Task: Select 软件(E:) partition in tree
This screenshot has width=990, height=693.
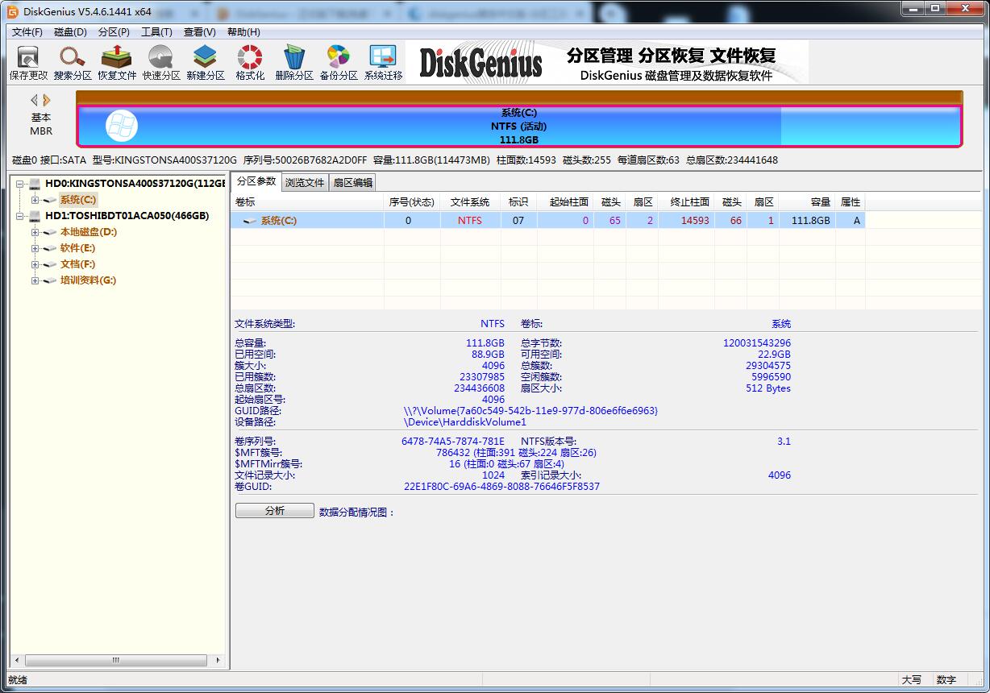Action: (x=77, y=248)
